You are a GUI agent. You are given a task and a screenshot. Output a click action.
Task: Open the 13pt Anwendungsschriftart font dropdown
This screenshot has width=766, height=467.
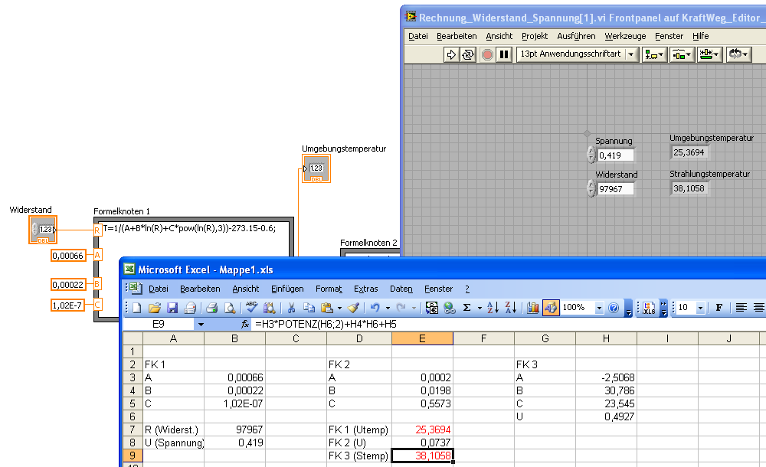[631, 54]
